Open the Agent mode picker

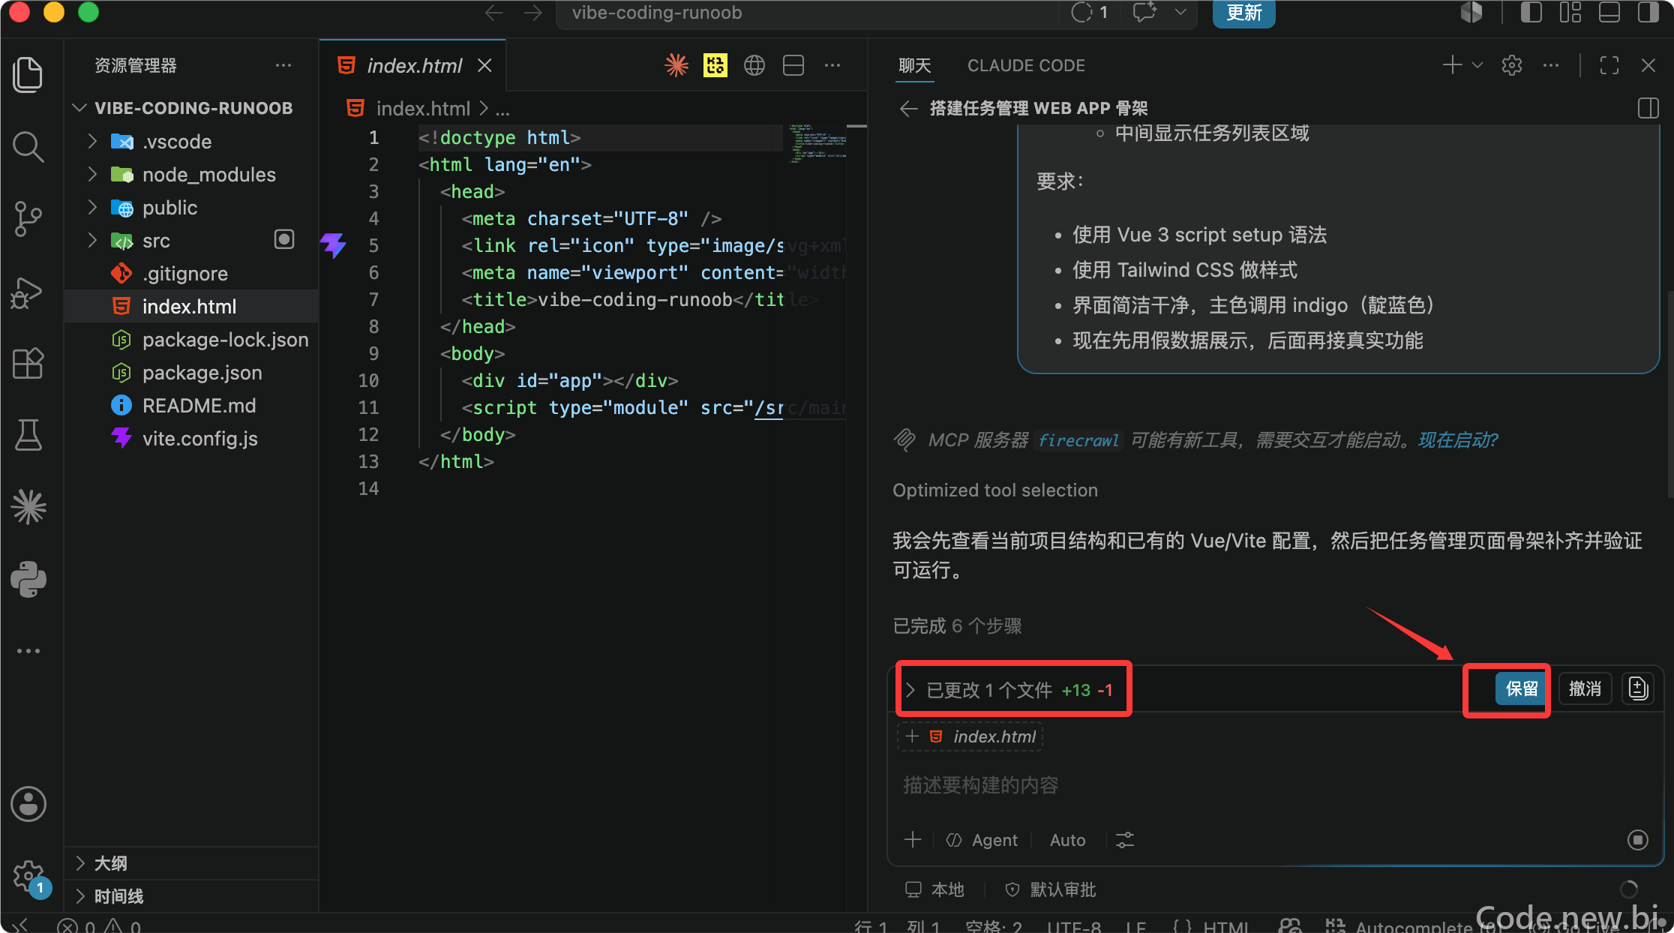click(982, 840)
